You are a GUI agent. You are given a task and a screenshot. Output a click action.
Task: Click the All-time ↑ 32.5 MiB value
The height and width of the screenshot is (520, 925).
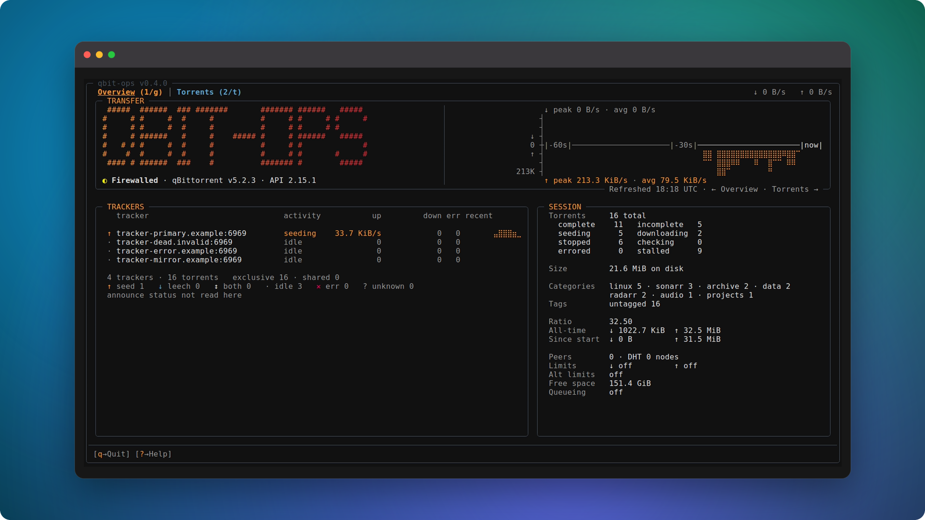(698, 331)
